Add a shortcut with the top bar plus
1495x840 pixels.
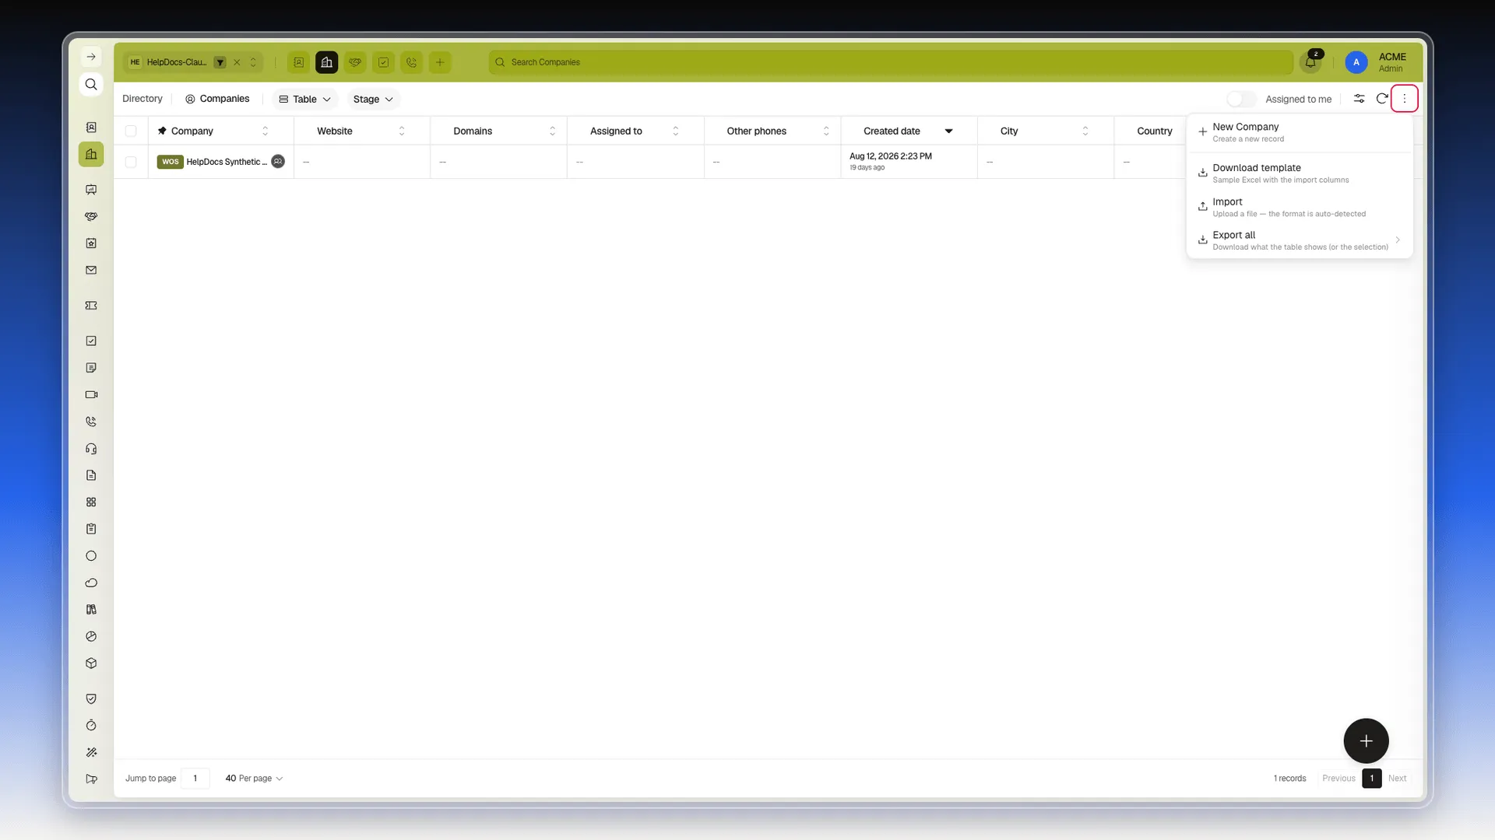[x=440, y=62]
